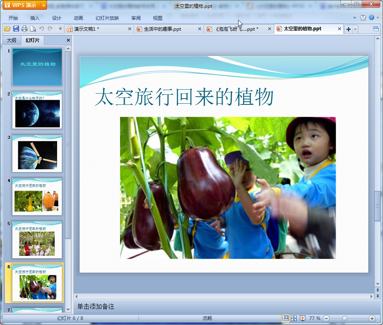Select the eggplant photo on the slide
This screenshot has width=383, height=325.
228,188
